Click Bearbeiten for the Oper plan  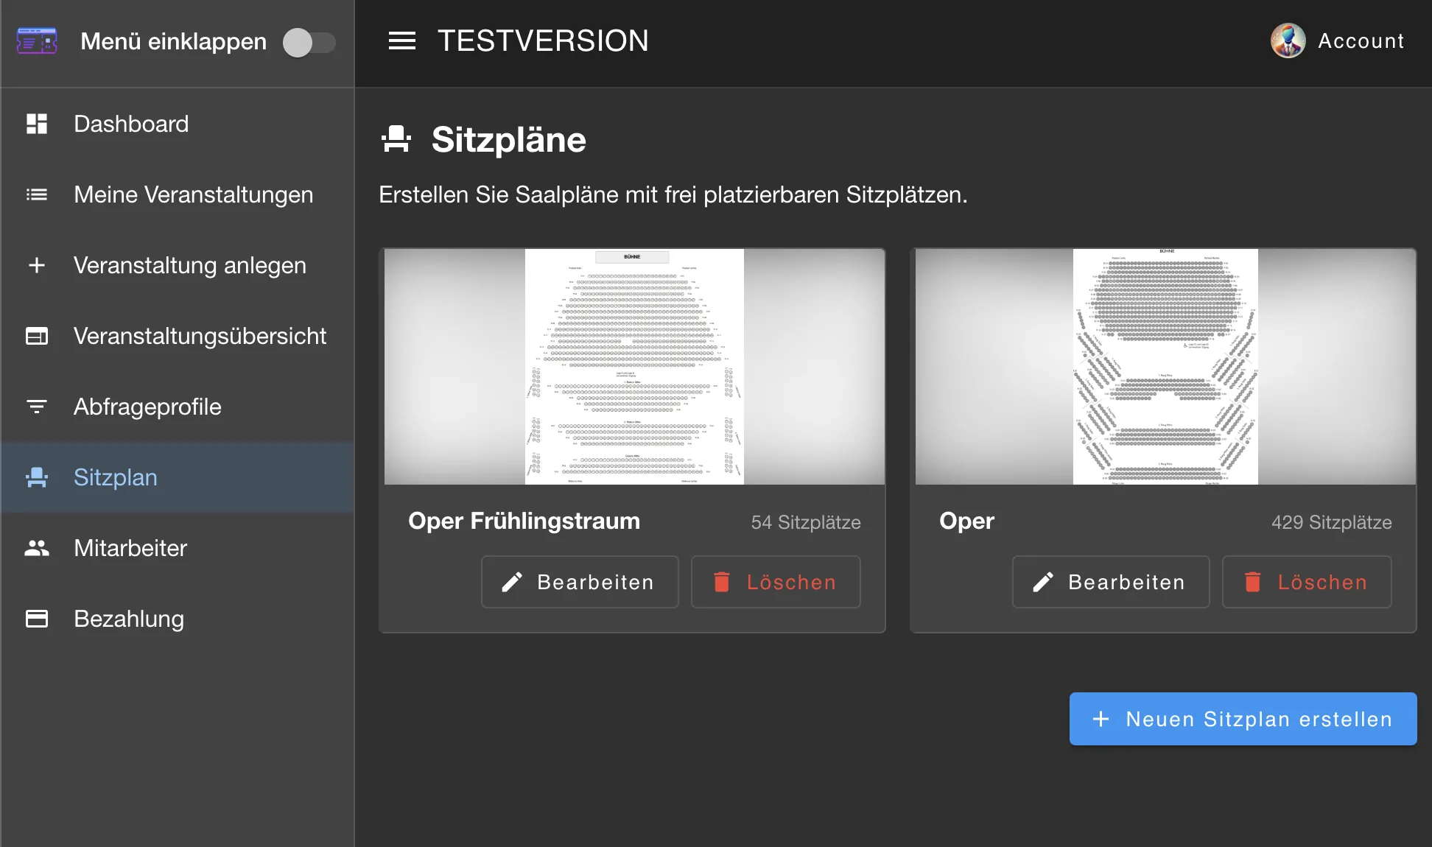pyautogui.click(x=1111, y=582)
